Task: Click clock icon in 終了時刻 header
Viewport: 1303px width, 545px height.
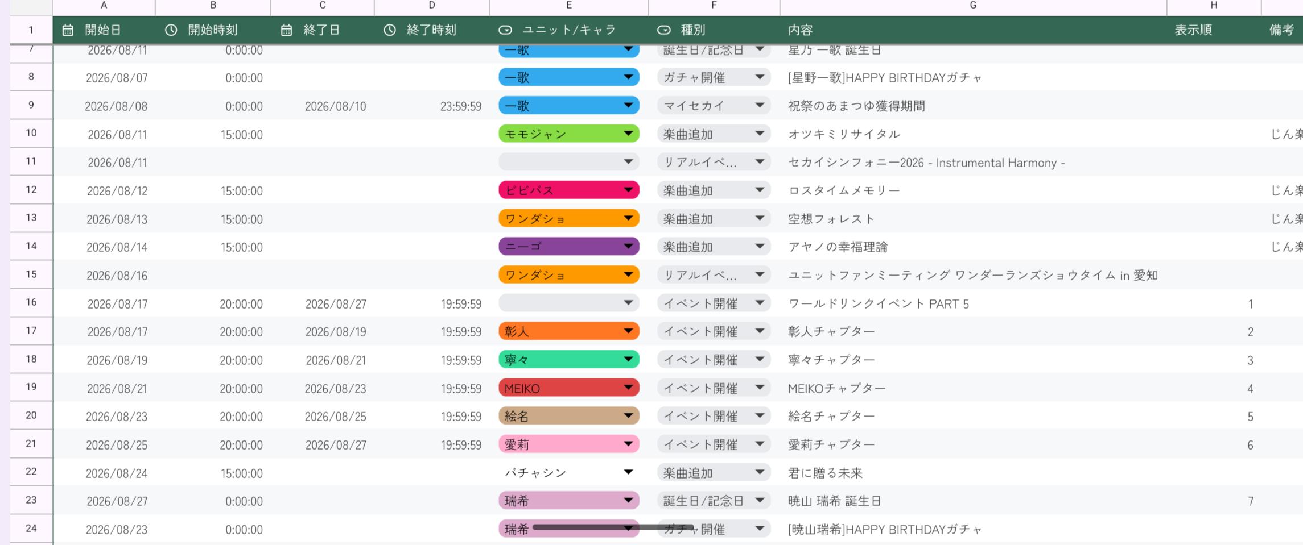Action: (389, 30)
